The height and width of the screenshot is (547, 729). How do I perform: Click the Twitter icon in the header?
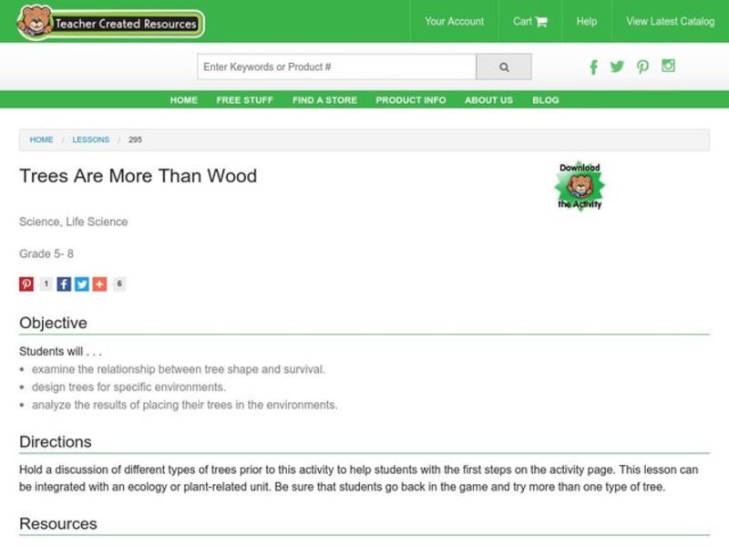point(617,67)
